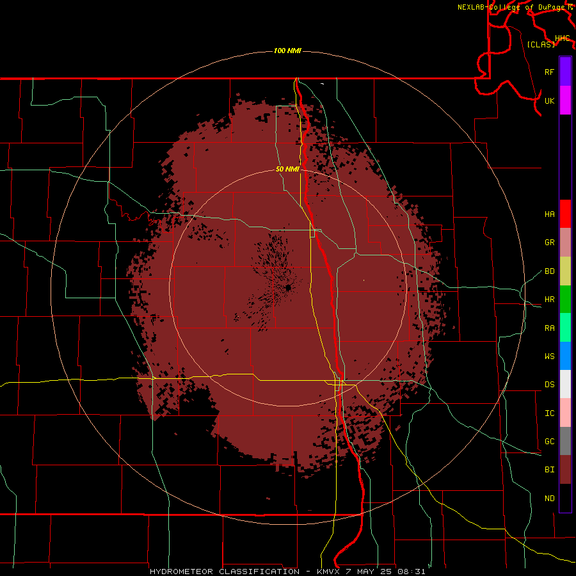Image resolution: width=576 pixels, height=576 pixels.
Task: Click the GR legend label
Action: click(549, 243)
